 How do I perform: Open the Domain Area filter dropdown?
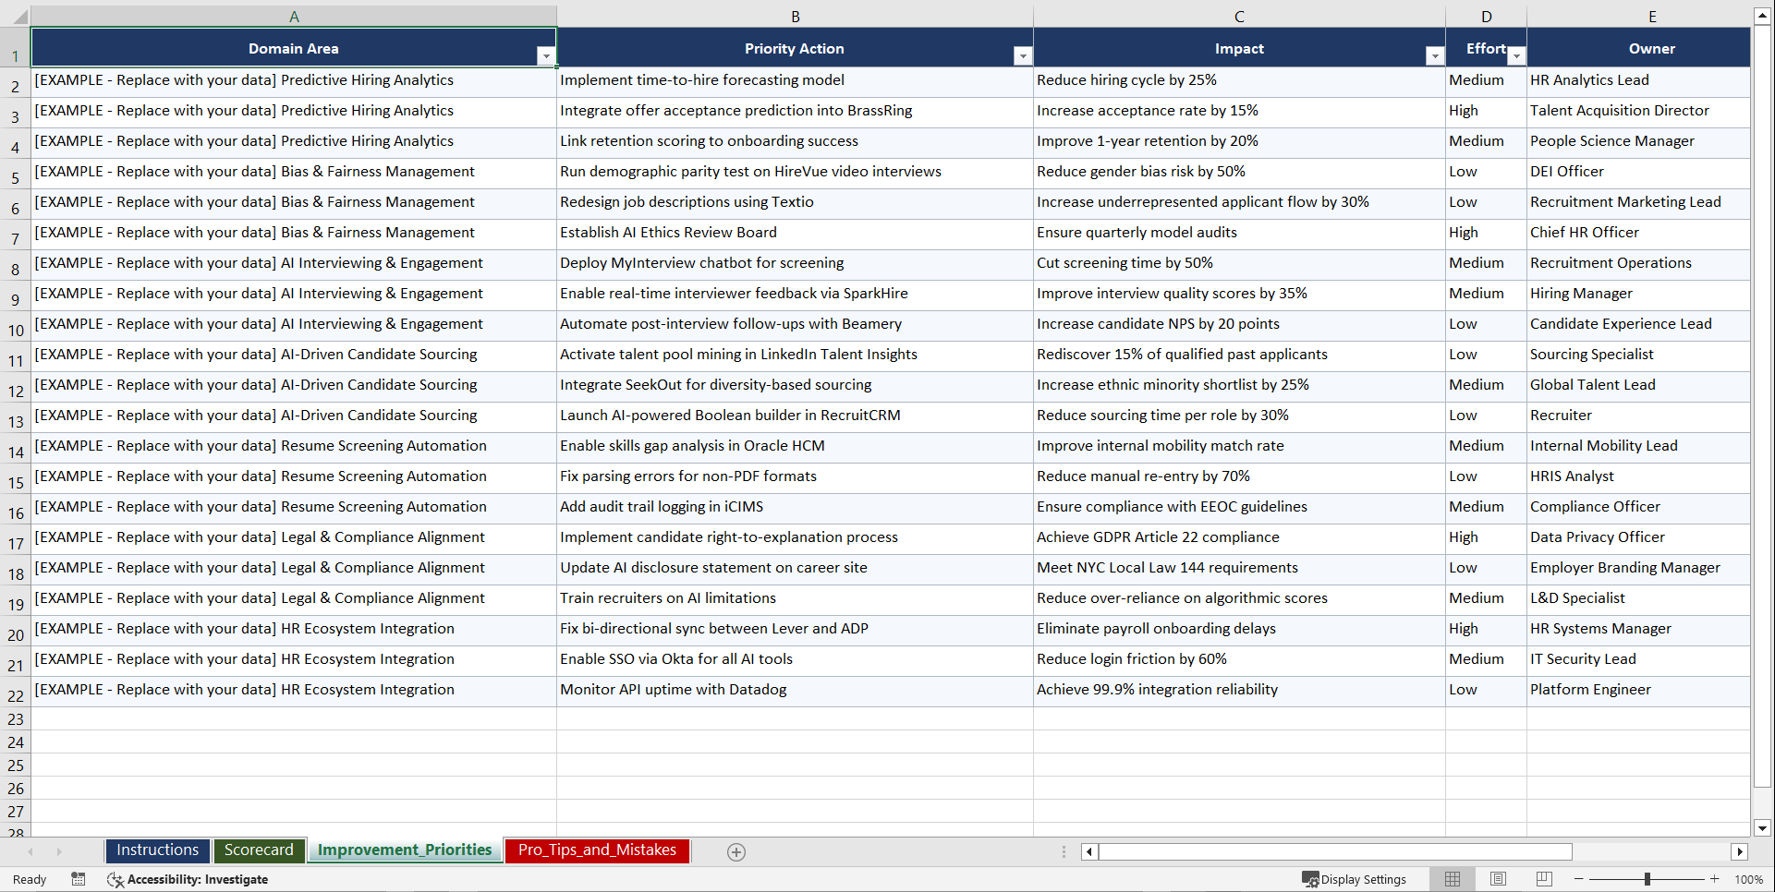tap(546, 55)
